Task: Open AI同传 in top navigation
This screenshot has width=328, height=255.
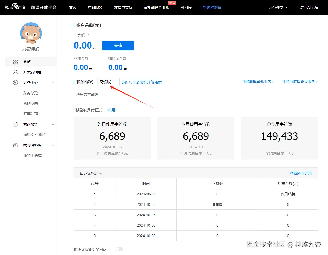Action: 186,7
